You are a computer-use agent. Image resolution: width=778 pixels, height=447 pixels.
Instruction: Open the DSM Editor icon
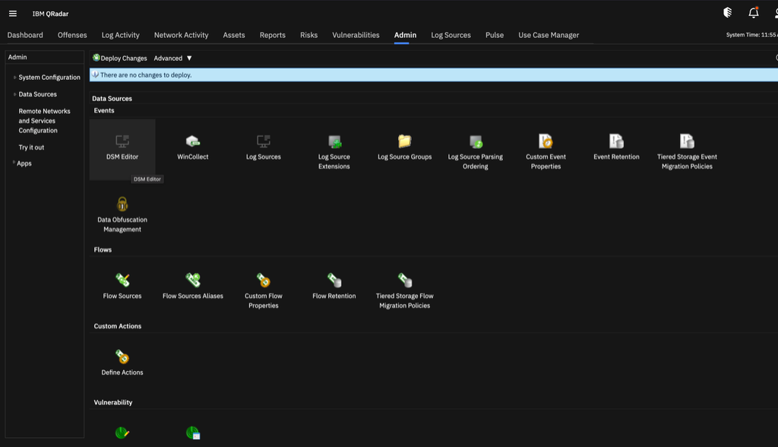[x=122, y=141]
